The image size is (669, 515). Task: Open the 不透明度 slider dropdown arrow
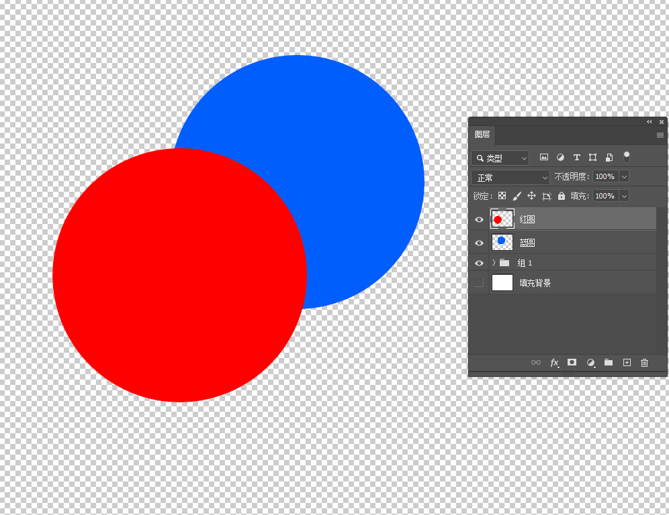coord(624,176)
